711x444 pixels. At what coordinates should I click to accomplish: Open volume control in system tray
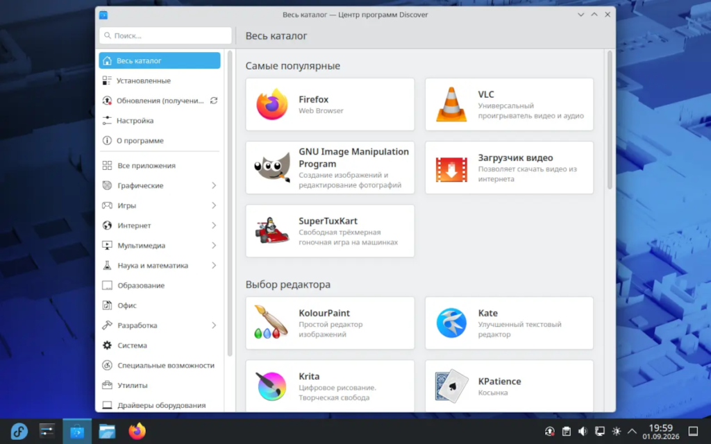[583, 432]
